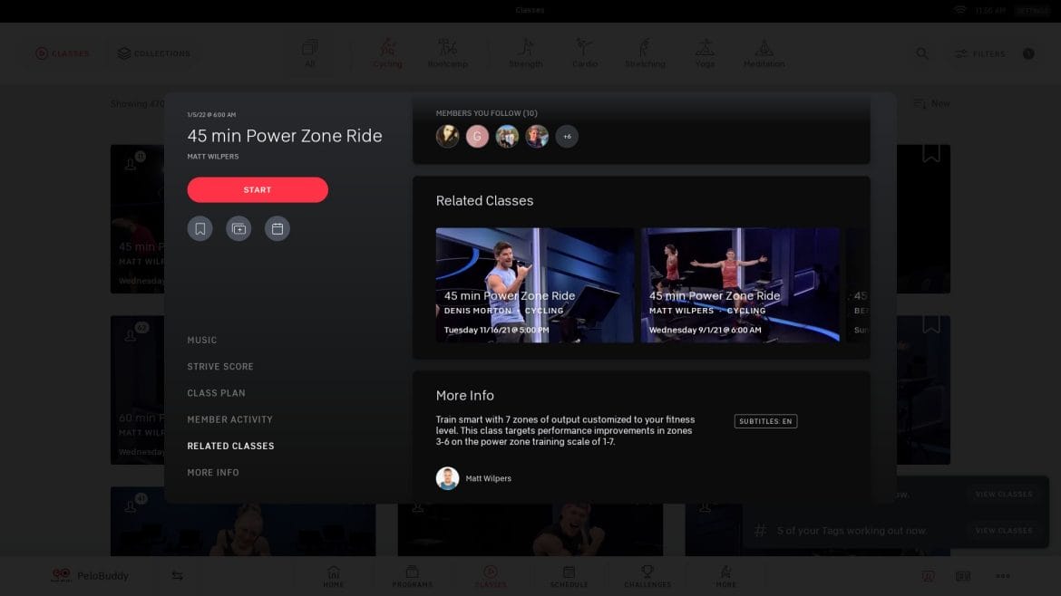The width and height of the screenshot is (1061, 596).
Task: Open the Filters panel
Action: coord(979,53)
